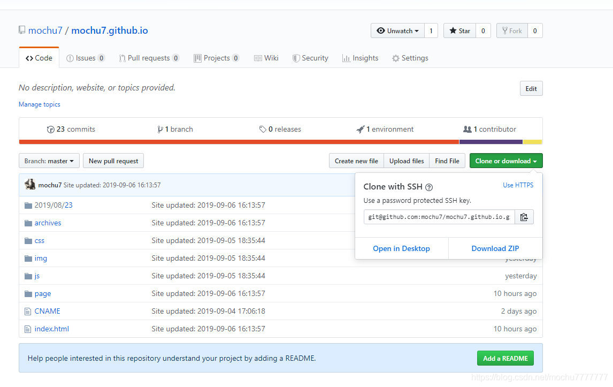Viewport: 613px width, 387px height.
Task: Open the Branch: master dropdown
Action: (49, 161)
